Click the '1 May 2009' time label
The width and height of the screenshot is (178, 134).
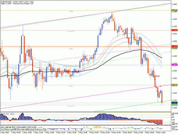[x=5, y=133]
